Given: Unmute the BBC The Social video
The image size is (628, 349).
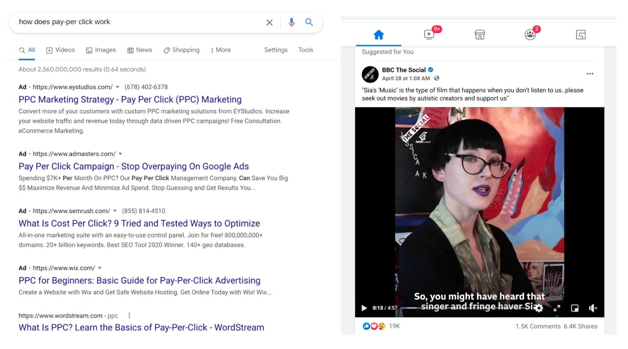Looking at the screenshot, I should [592, 308].
